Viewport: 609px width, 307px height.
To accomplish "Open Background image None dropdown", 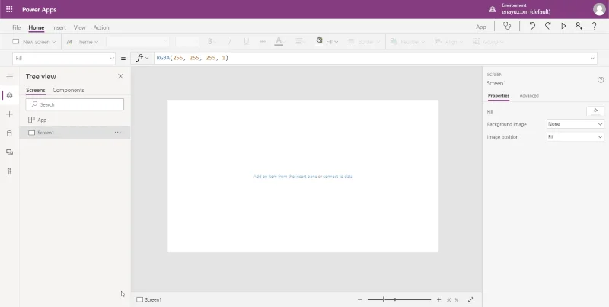I will (x=576, y=124).
